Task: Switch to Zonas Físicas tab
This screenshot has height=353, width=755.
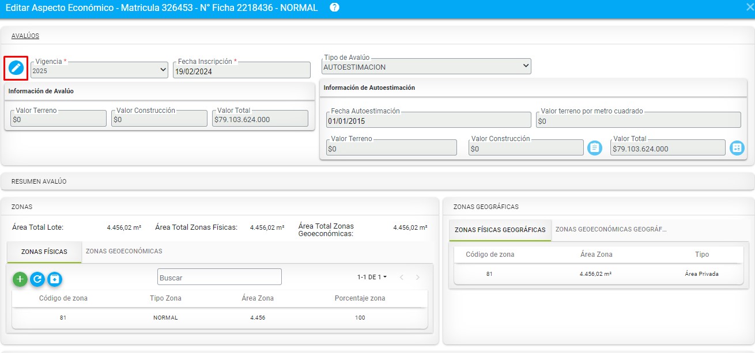Action: pyautogui.click(x=44, y=252)
